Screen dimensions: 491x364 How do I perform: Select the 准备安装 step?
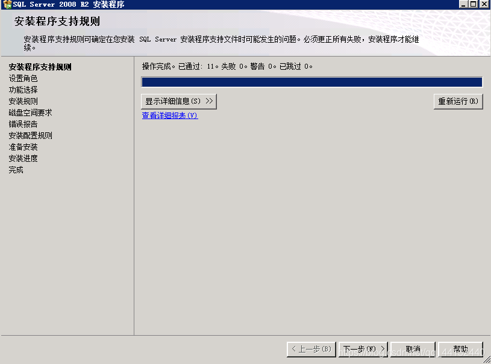pyautogui.click(x=23, y=147)
